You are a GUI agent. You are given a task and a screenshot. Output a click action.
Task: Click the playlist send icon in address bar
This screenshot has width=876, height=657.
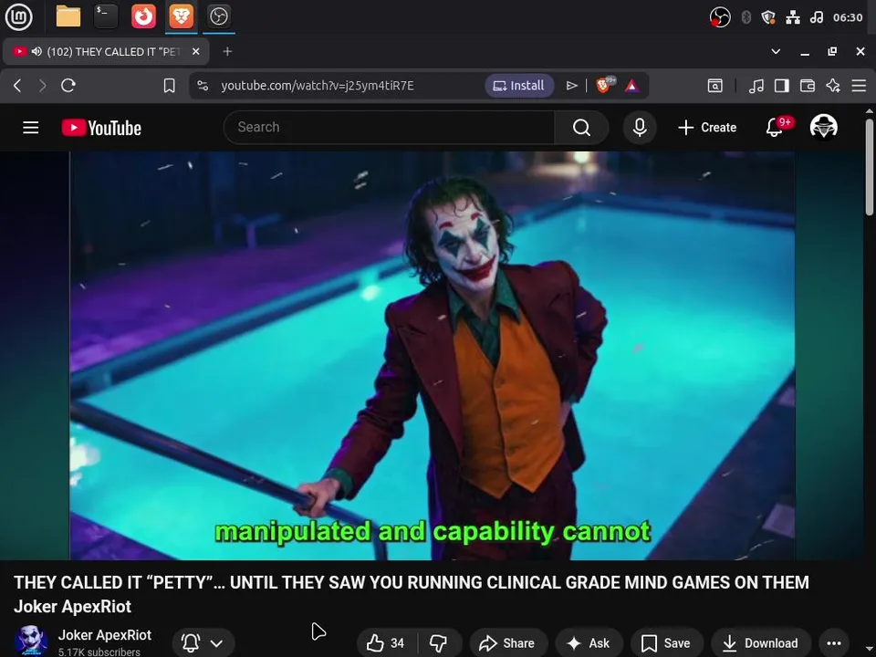click(571, 86)
